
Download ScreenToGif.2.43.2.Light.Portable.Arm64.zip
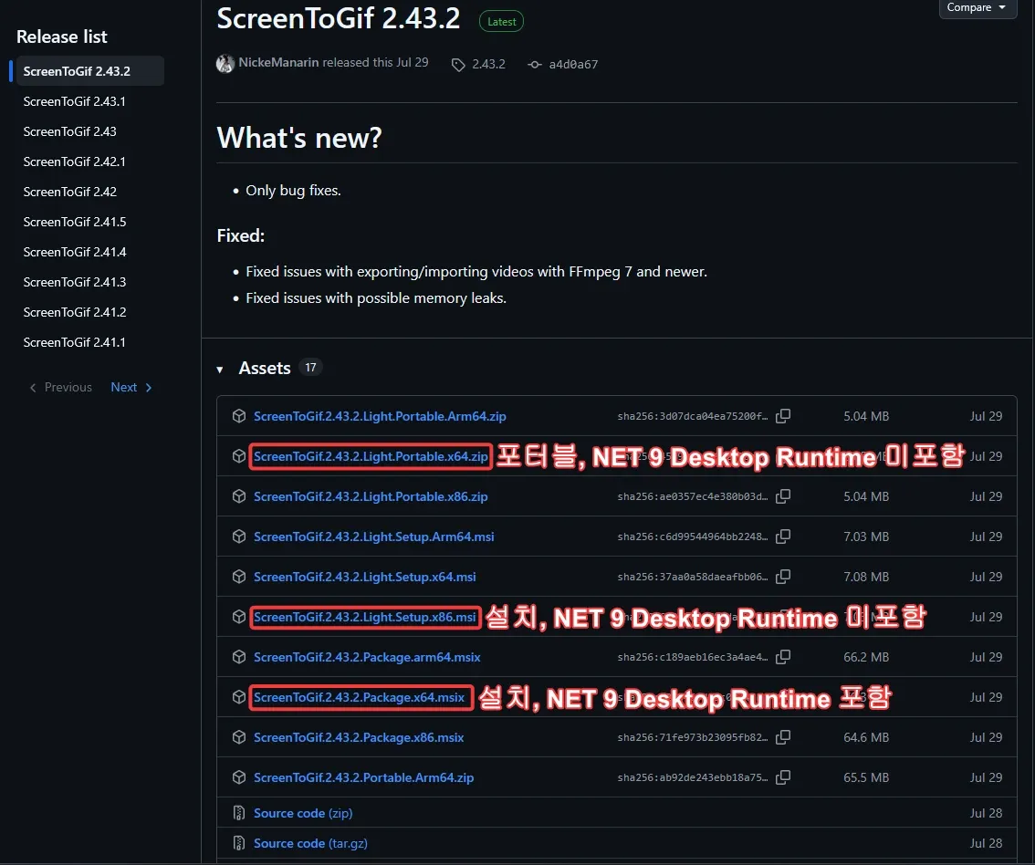380,416
